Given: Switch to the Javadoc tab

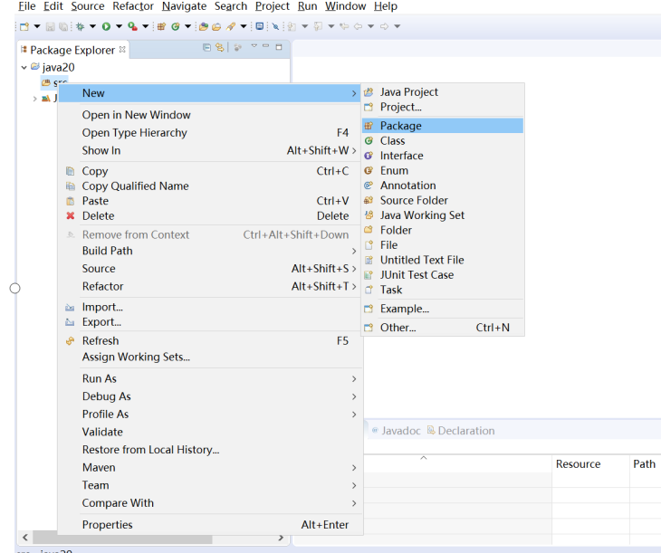Looking at the screenshot, I should click(397, 431).
